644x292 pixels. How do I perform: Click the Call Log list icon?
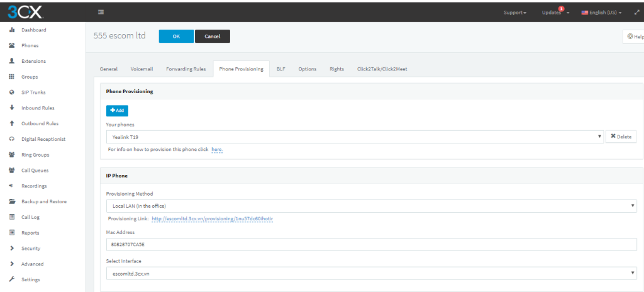click(x=12, y=217)
